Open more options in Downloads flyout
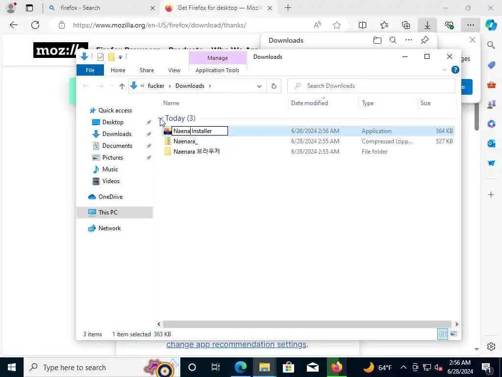The height and width of the screenshot is (377, 502). pos(409,40)
